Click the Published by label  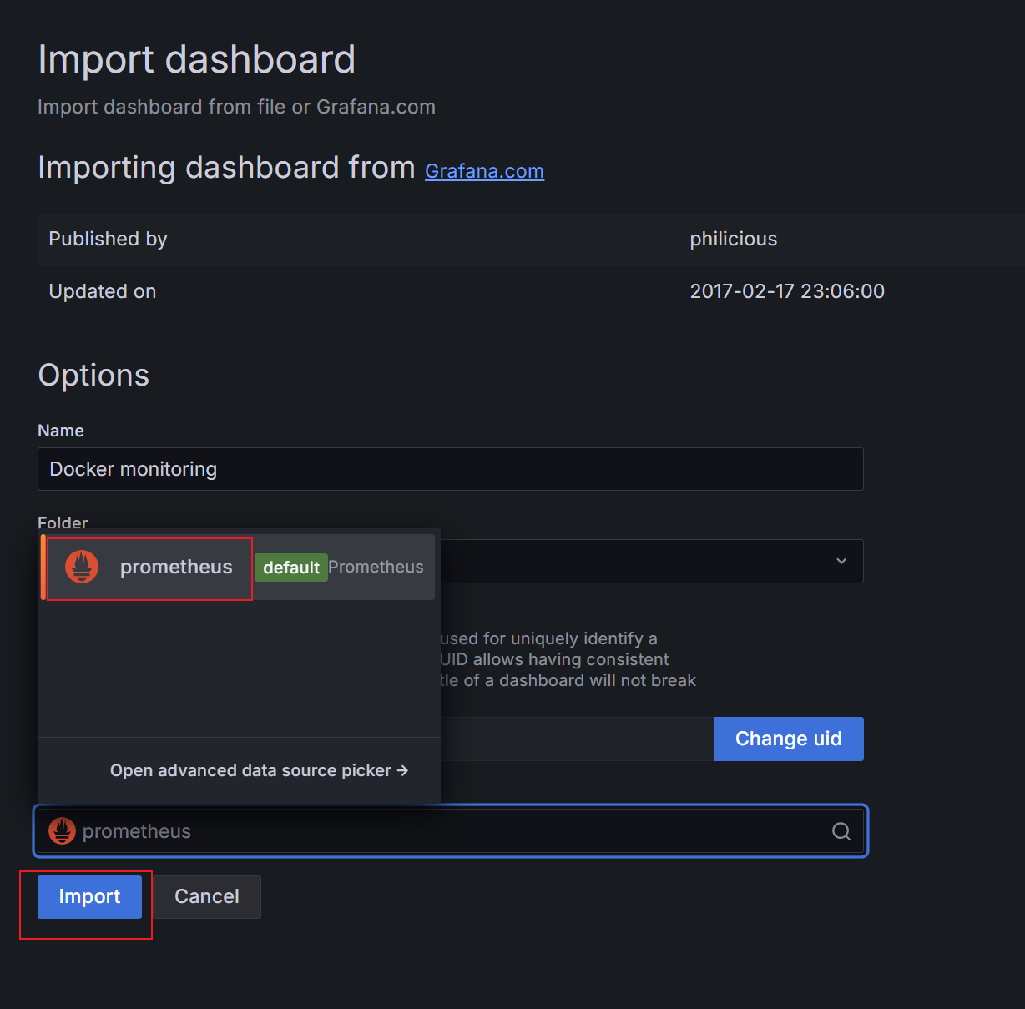108,239
